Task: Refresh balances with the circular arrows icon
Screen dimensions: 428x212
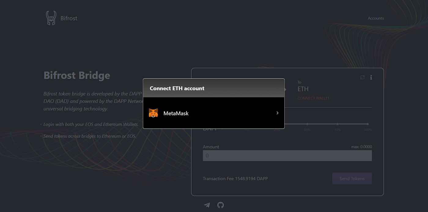Action: click(363, 77)
